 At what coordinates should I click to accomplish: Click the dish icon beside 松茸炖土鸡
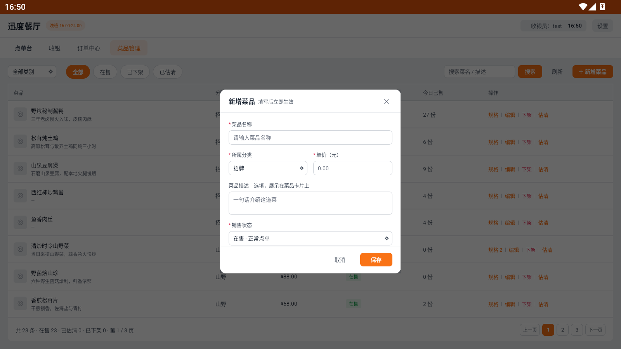(x=20, y=142)
